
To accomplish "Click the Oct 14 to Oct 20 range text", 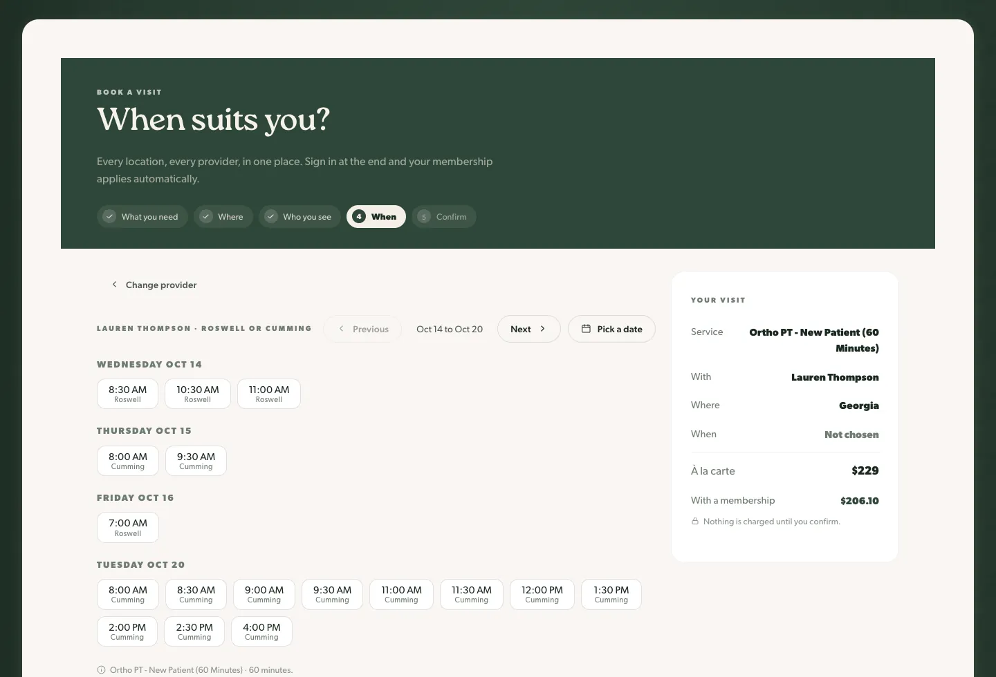I will (x=450, y=329).
